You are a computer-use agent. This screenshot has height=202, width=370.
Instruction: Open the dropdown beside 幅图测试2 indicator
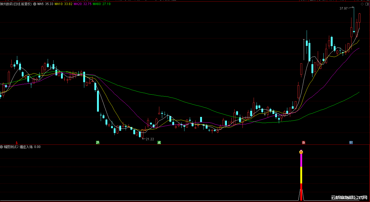point(2,147)
